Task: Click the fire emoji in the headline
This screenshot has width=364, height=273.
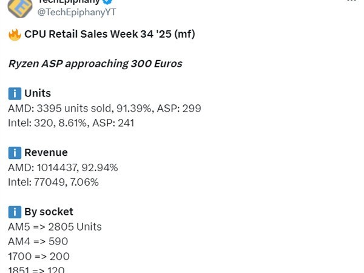Action: (x=15, y=35)
